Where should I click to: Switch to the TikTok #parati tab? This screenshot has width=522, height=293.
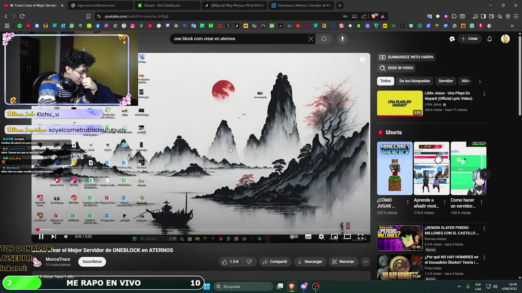coord(234,5)
